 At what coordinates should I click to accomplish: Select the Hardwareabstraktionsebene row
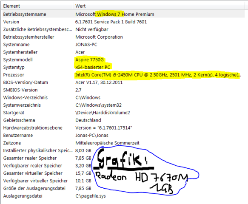[x=123, y=128]
